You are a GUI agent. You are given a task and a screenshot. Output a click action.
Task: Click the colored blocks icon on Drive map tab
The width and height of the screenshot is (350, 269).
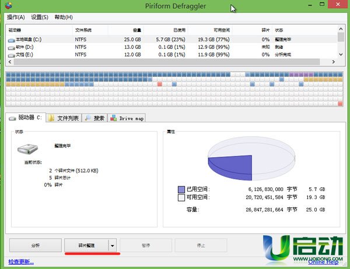(113, 118)
